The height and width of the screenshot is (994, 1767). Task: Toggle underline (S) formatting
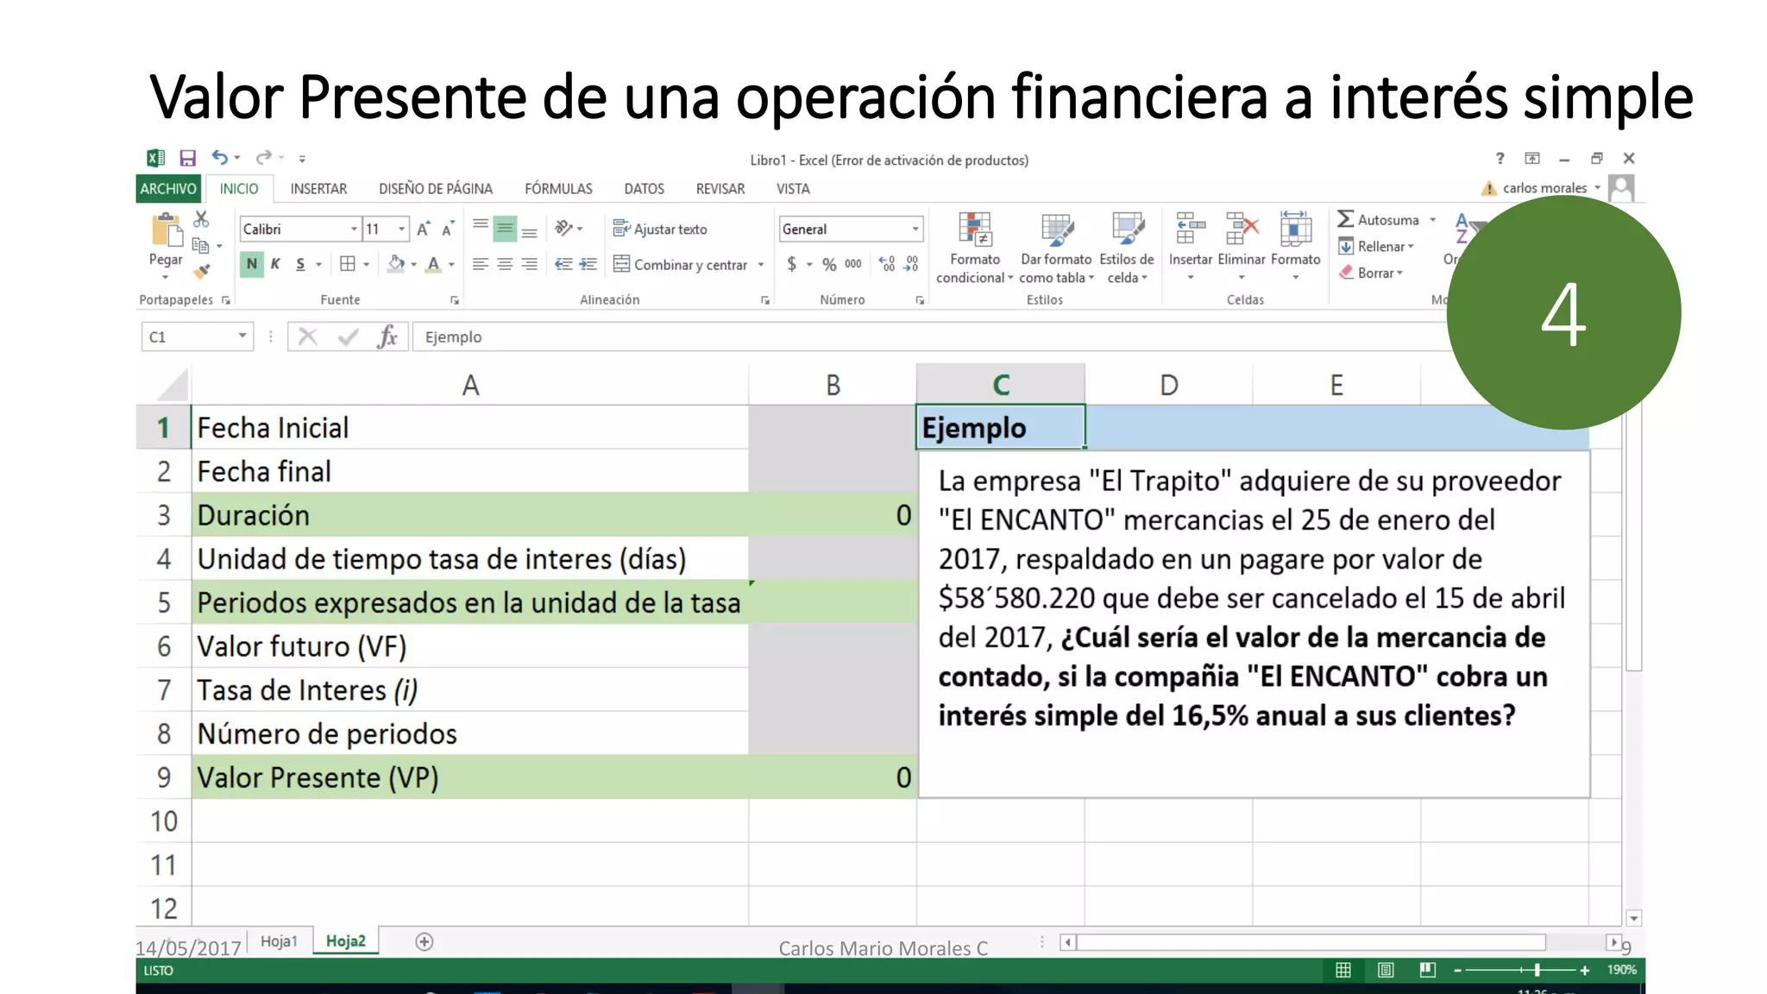[x=300, y=264]
